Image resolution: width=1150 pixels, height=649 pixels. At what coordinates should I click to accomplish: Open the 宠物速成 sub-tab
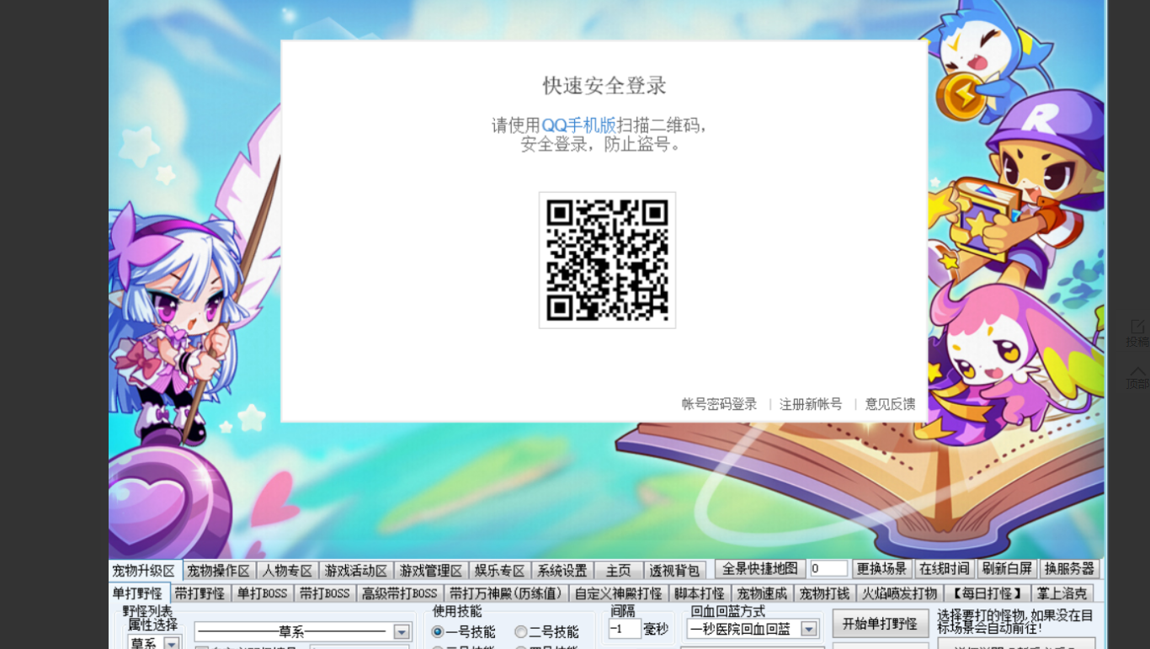(x=762, y=593)
